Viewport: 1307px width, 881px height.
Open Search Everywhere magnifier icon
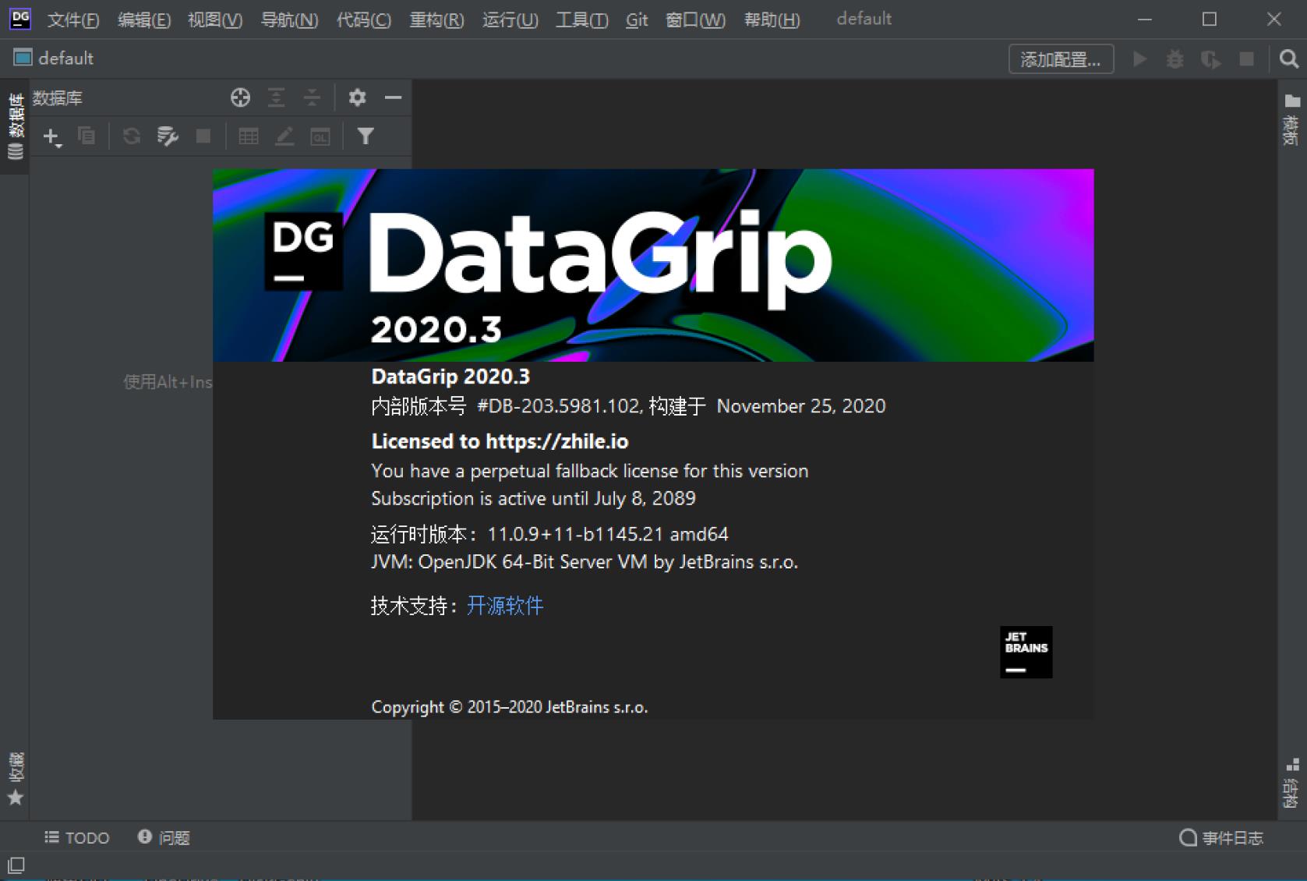[1289, 59]
